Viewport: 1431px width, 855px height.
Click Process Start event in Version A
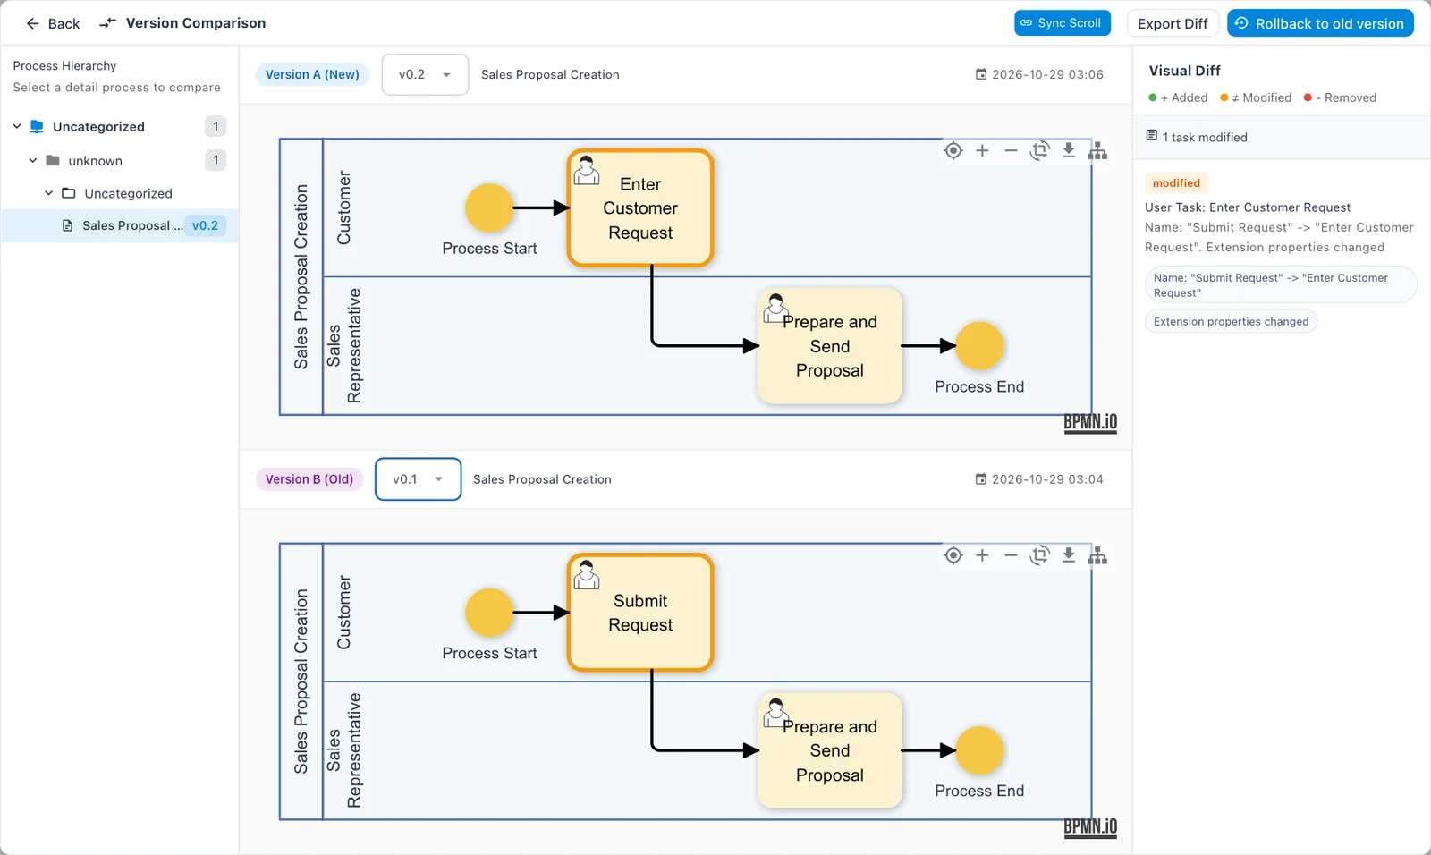tap(489, 207)
